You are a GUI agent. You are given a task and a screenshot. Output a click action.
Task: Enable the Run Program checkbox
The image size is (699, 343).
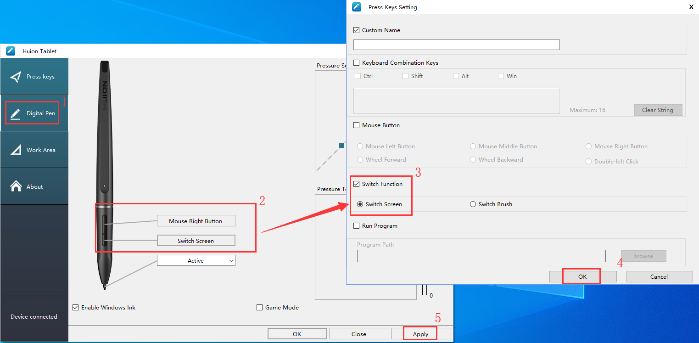357,226
